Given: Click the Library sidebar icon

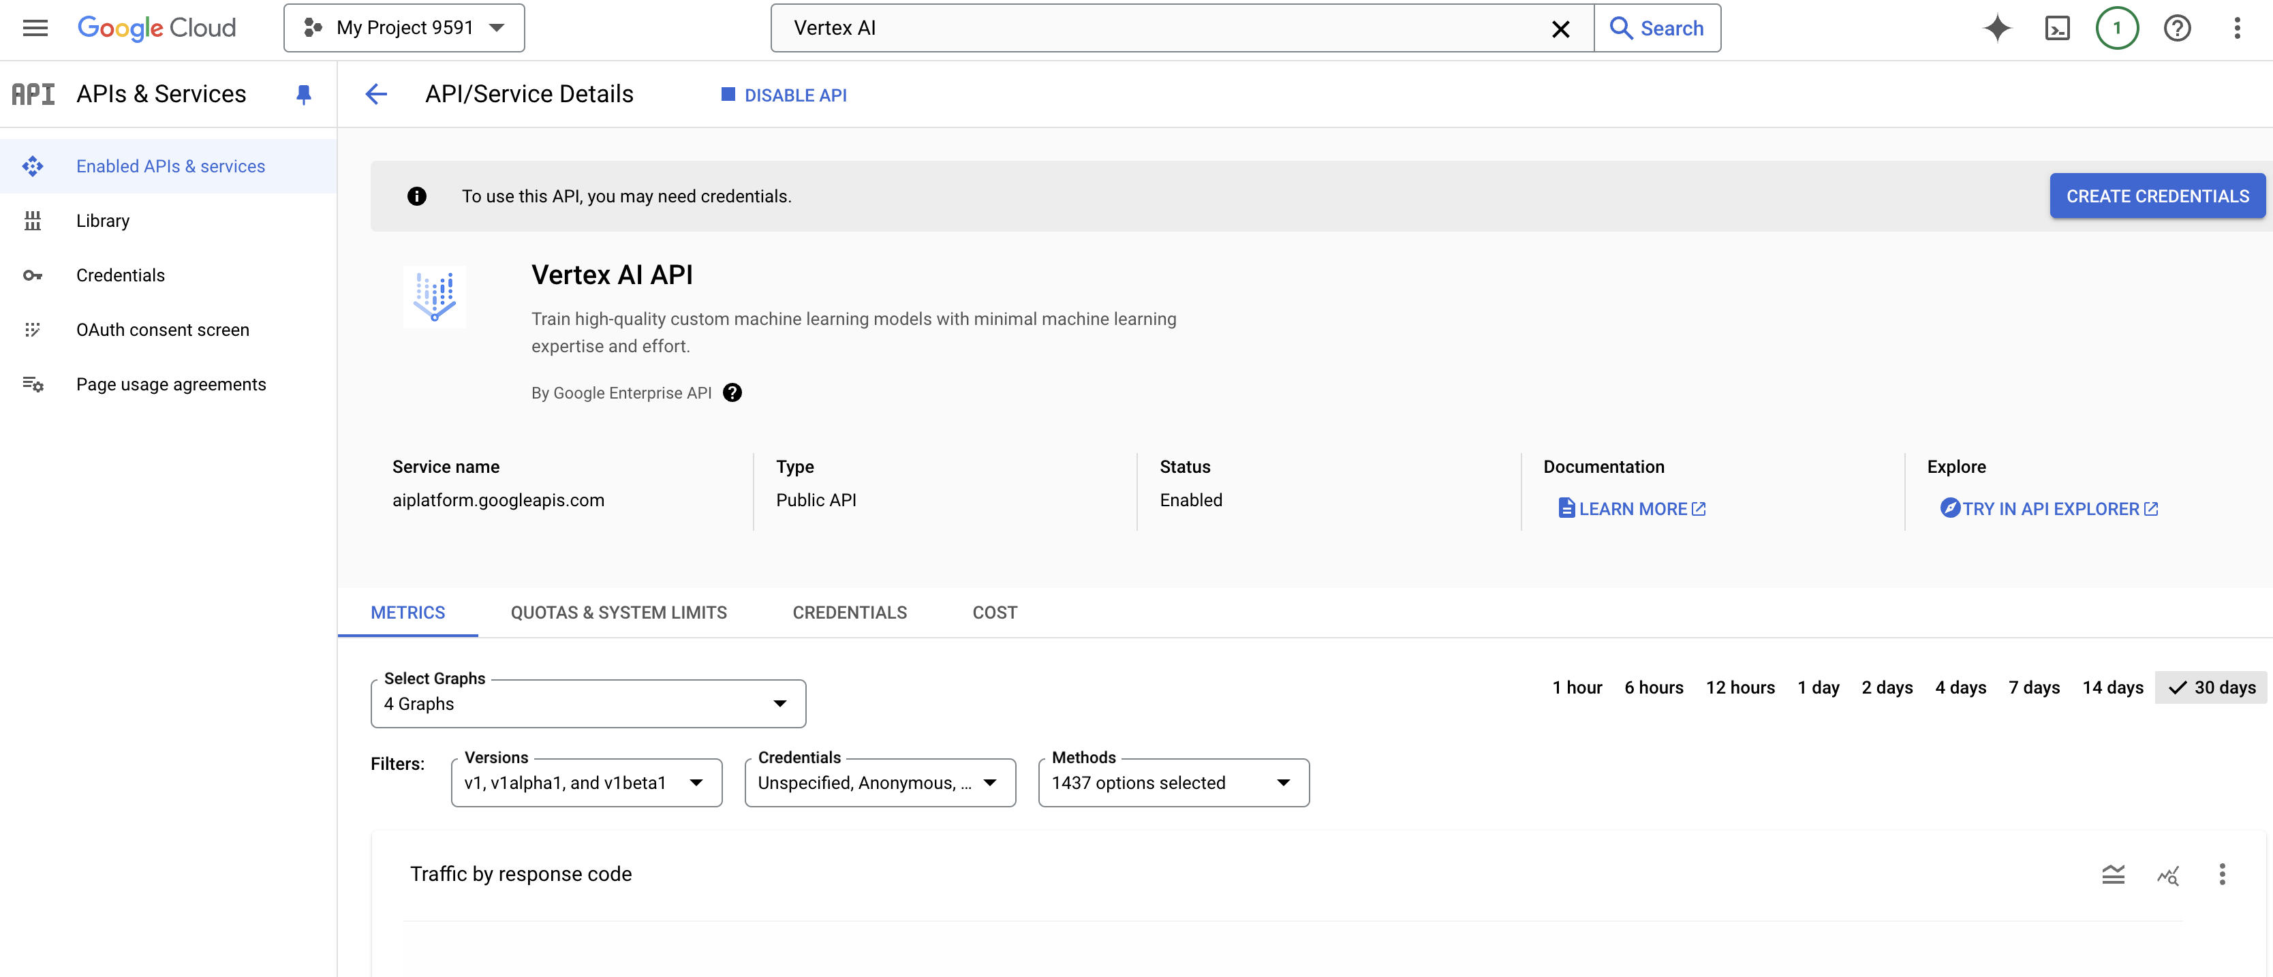Looking at the screenshot, I should coord(33,221).
